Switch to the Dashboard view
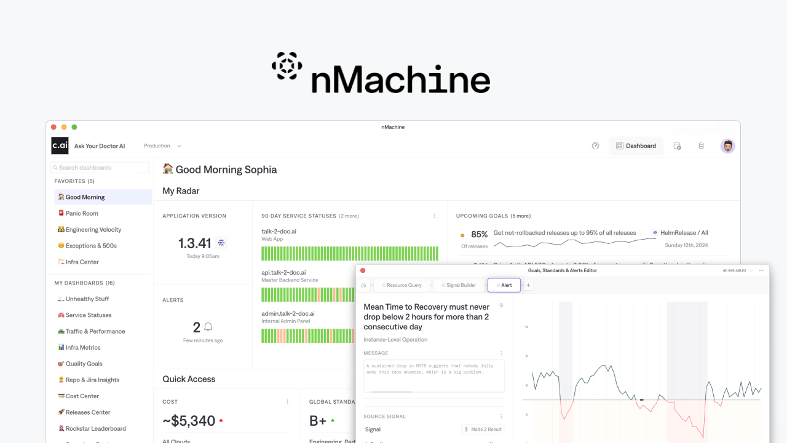This screenshot has height=443, width=787. point(636,146)
